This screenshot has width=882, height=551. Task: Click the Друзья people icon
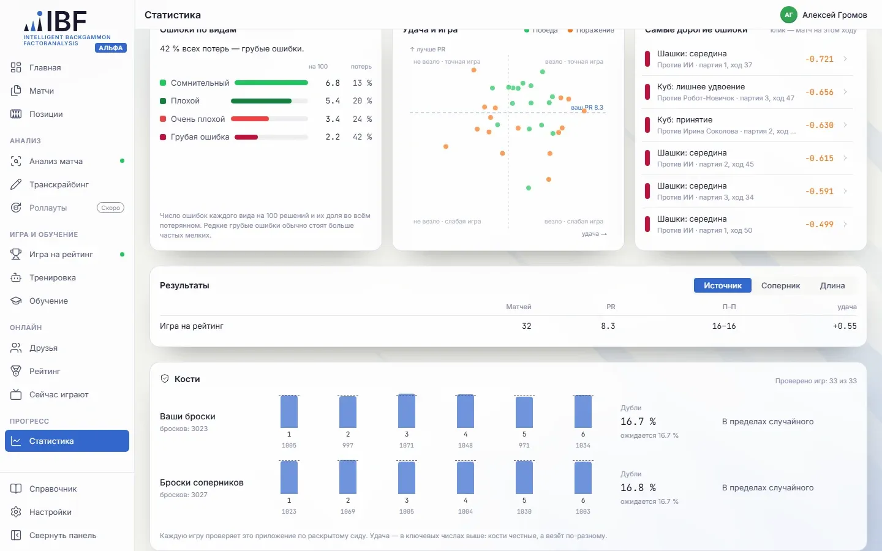pos(16,348)
